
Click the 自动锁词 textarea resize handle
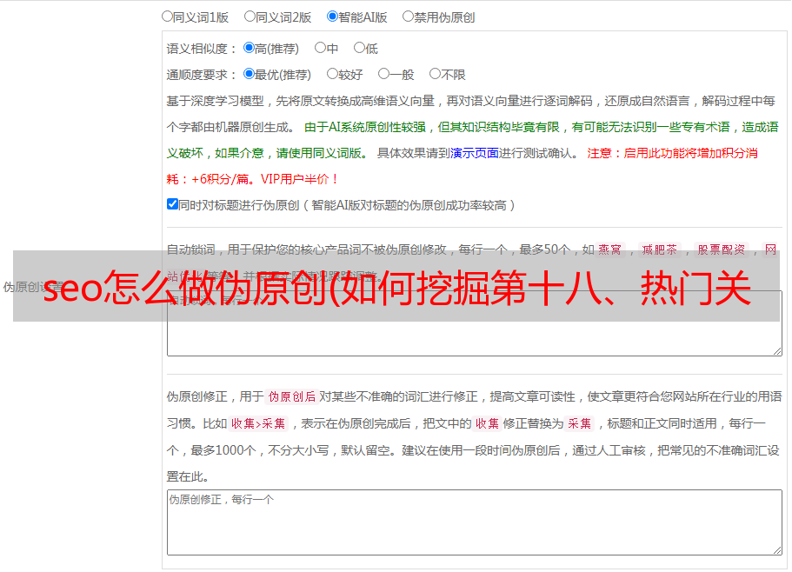pos(777,351)
